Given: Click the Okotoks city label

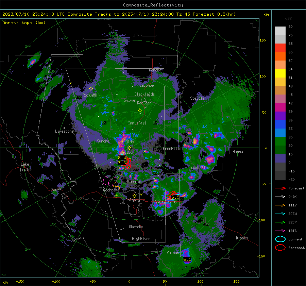Looking at the screenshot, I should (x=136, y=227).
